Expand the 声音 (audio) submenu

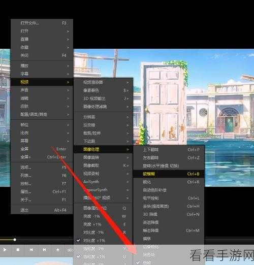[42, 90]
